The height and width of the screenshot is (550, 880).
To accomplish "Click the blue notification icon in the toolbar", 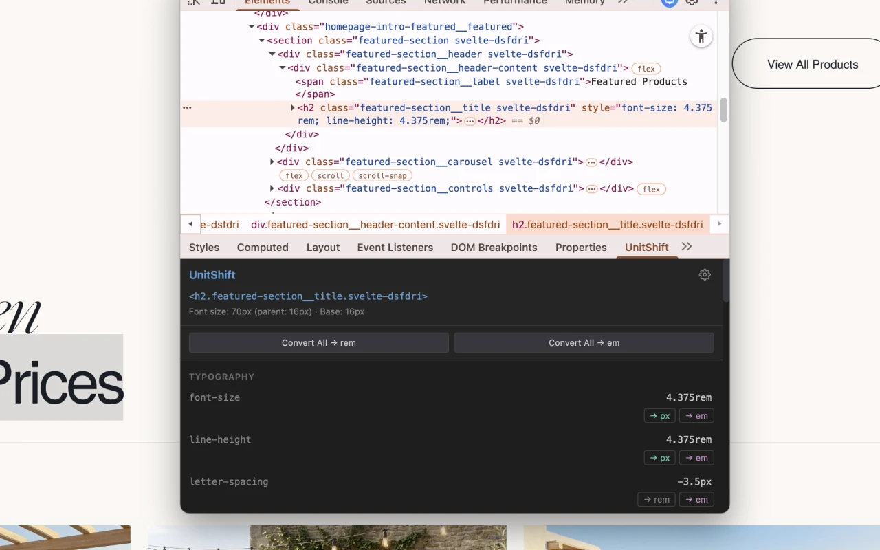I will (669, 3).
